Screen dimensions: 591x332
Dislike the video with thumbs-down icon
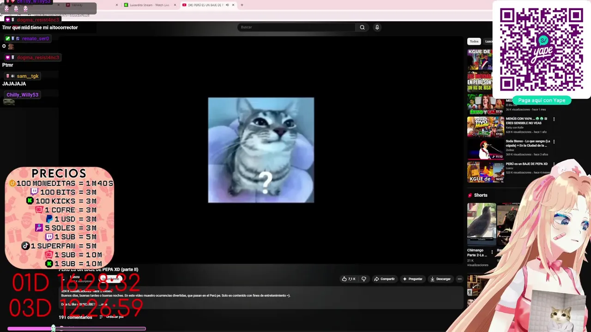coord(364,279)
